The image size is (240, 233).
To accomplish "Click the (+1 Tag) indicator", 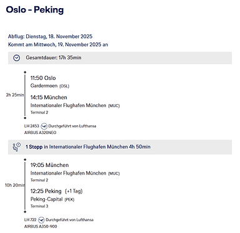I will pos(74,191).
